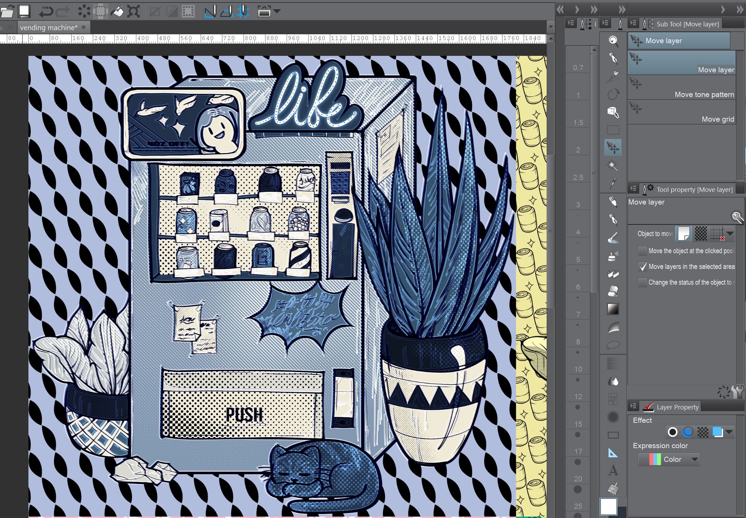
Task: Open the layer Effect options dropdown arrow
Action: pyautogui.click(x=729, y=432)
